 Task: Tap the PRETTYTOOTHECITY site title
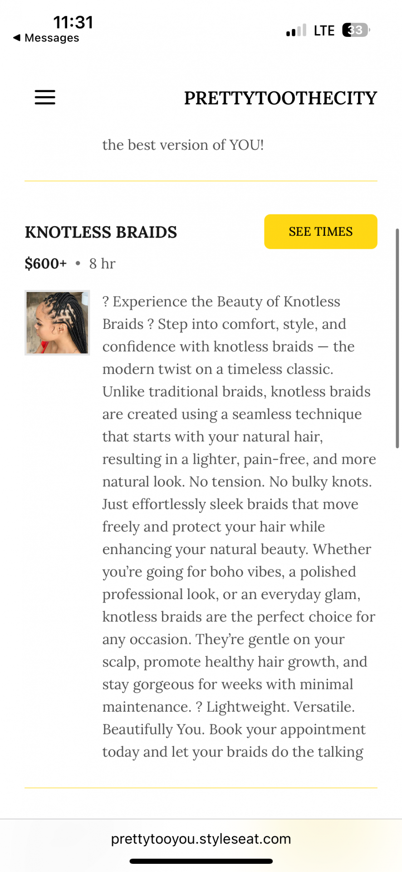[280, 98]
